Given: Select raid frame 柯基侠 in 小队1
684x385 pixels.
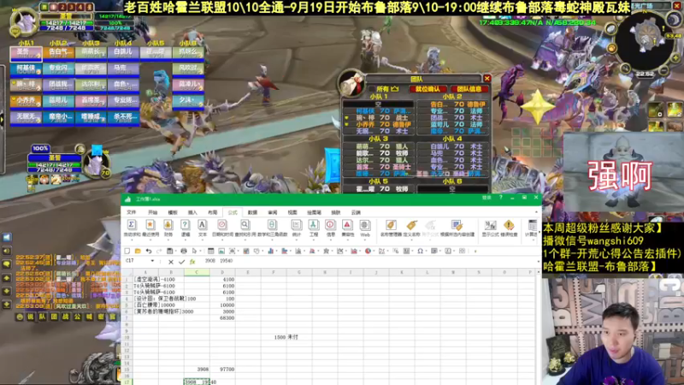Looking at the screenshot, I should click(x=27, y=68).
